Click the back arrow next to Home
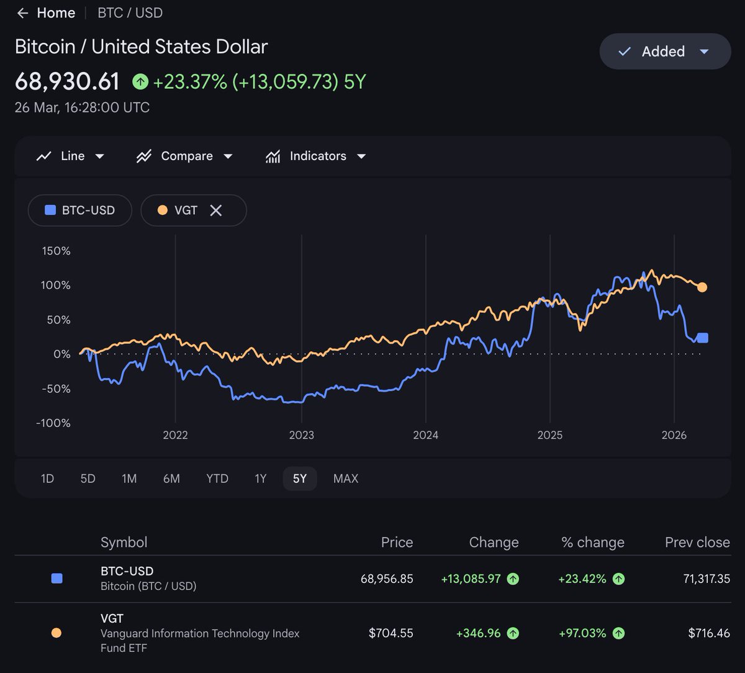745x673 pixels. (x=22, y=13)
